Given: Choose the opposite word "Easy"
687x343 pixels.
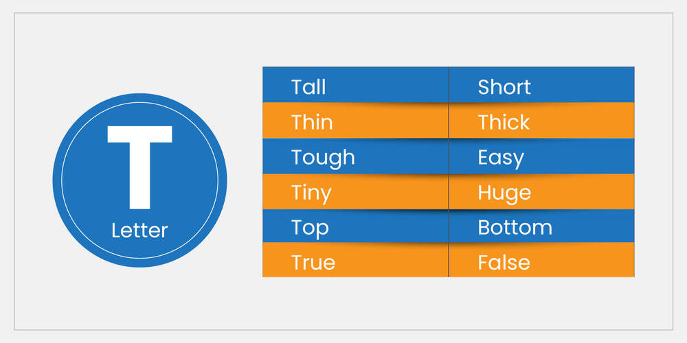Looking at the screenshot, I should pyautogui.click(x=501, y=157).
